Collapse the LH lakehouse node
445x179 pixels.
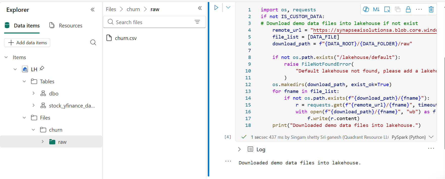point(15,69)
